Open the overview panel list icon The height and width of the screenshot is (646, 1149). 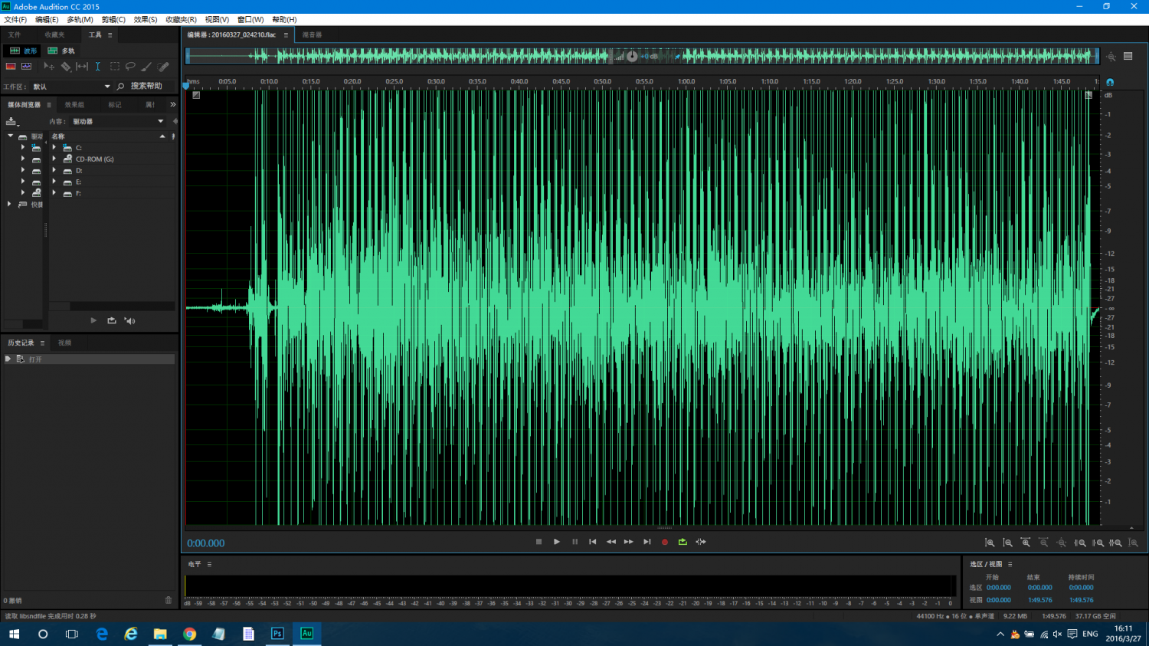(1128, 56)
